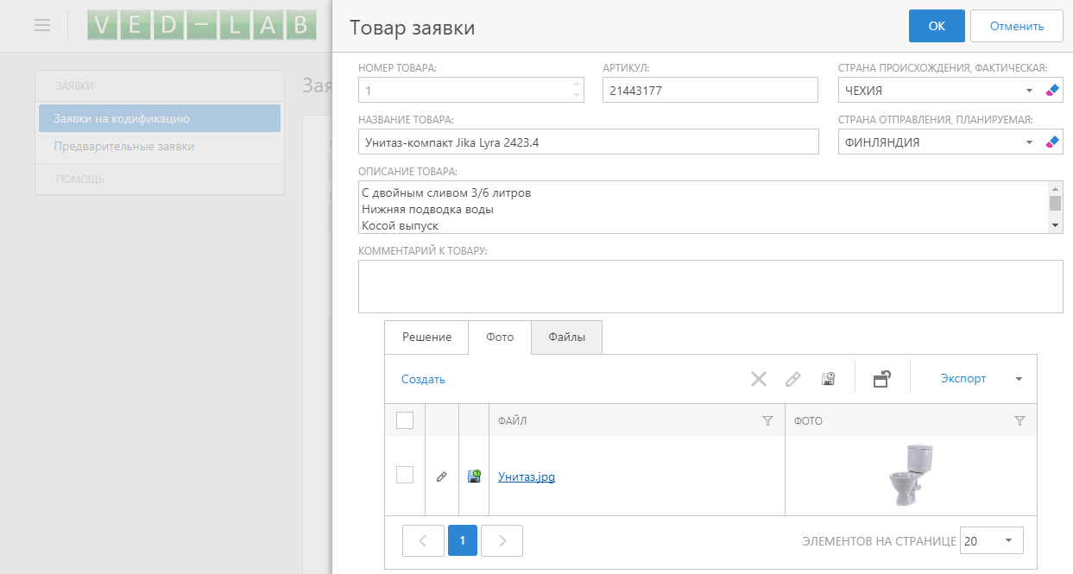Open the filter for ФОТО column
This screenshot has width=1073, height=574.
[x=1019, y=421]
